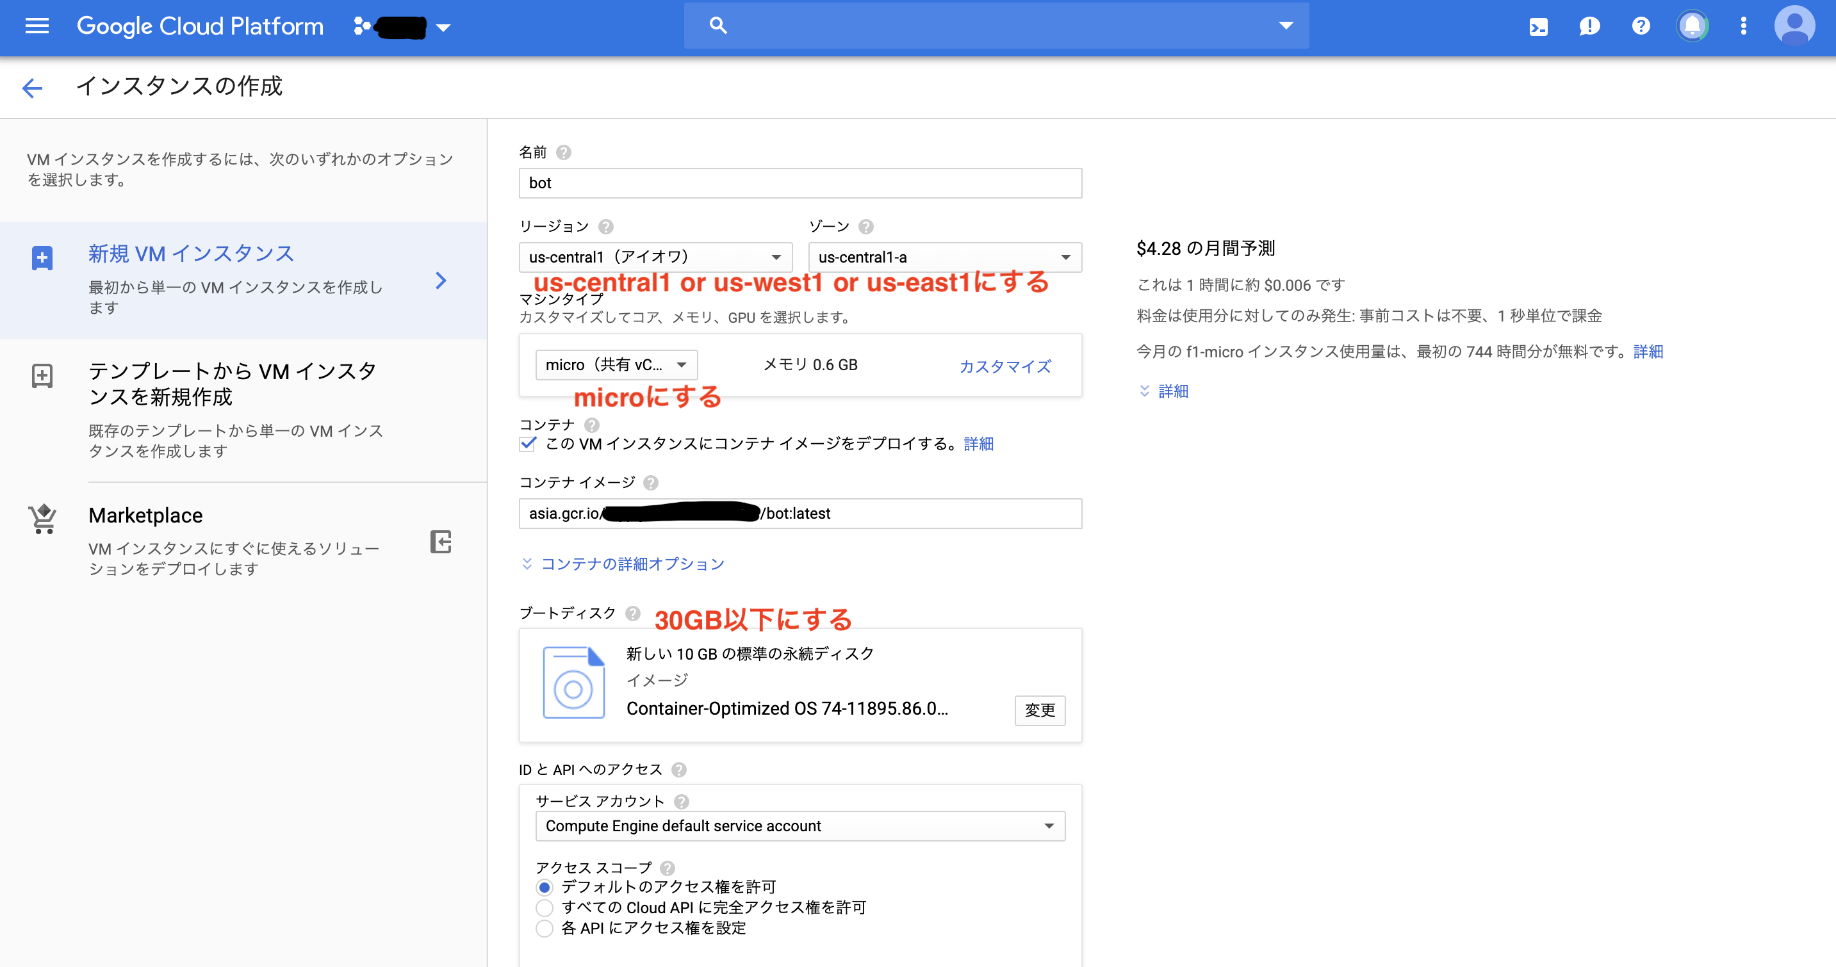Activate Cloud Shell terminal
The width and height of the screenshot is (1836, 967).
1539,26
